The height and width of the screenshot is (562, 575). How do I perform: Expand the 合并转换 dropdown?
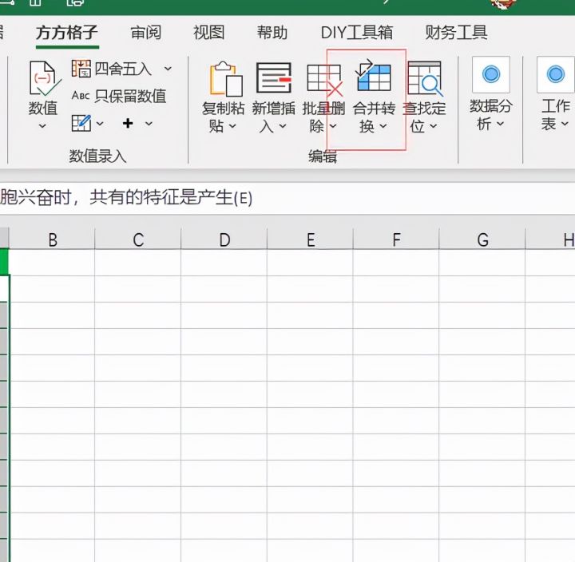point(383,126)
